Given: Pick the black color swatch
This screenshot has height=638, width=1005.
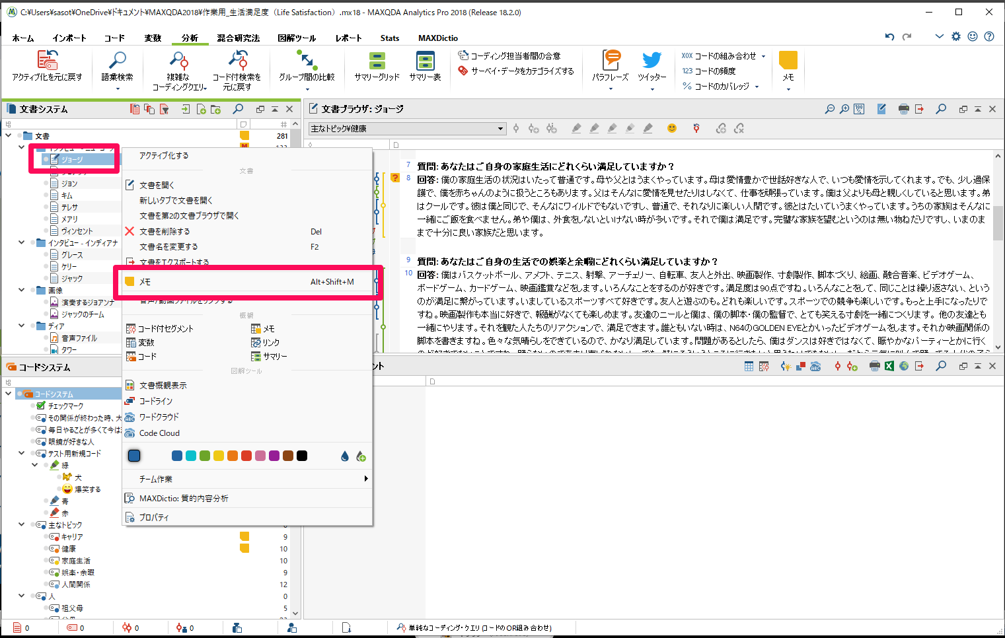Looking at the screenshot, I should point(302,456).
